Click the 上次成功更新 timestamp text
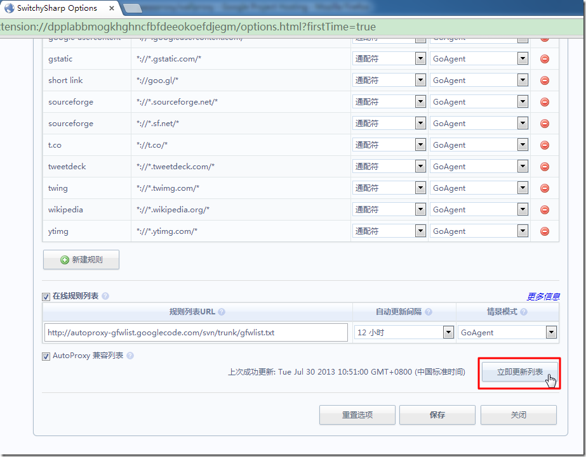 (347, 372)
